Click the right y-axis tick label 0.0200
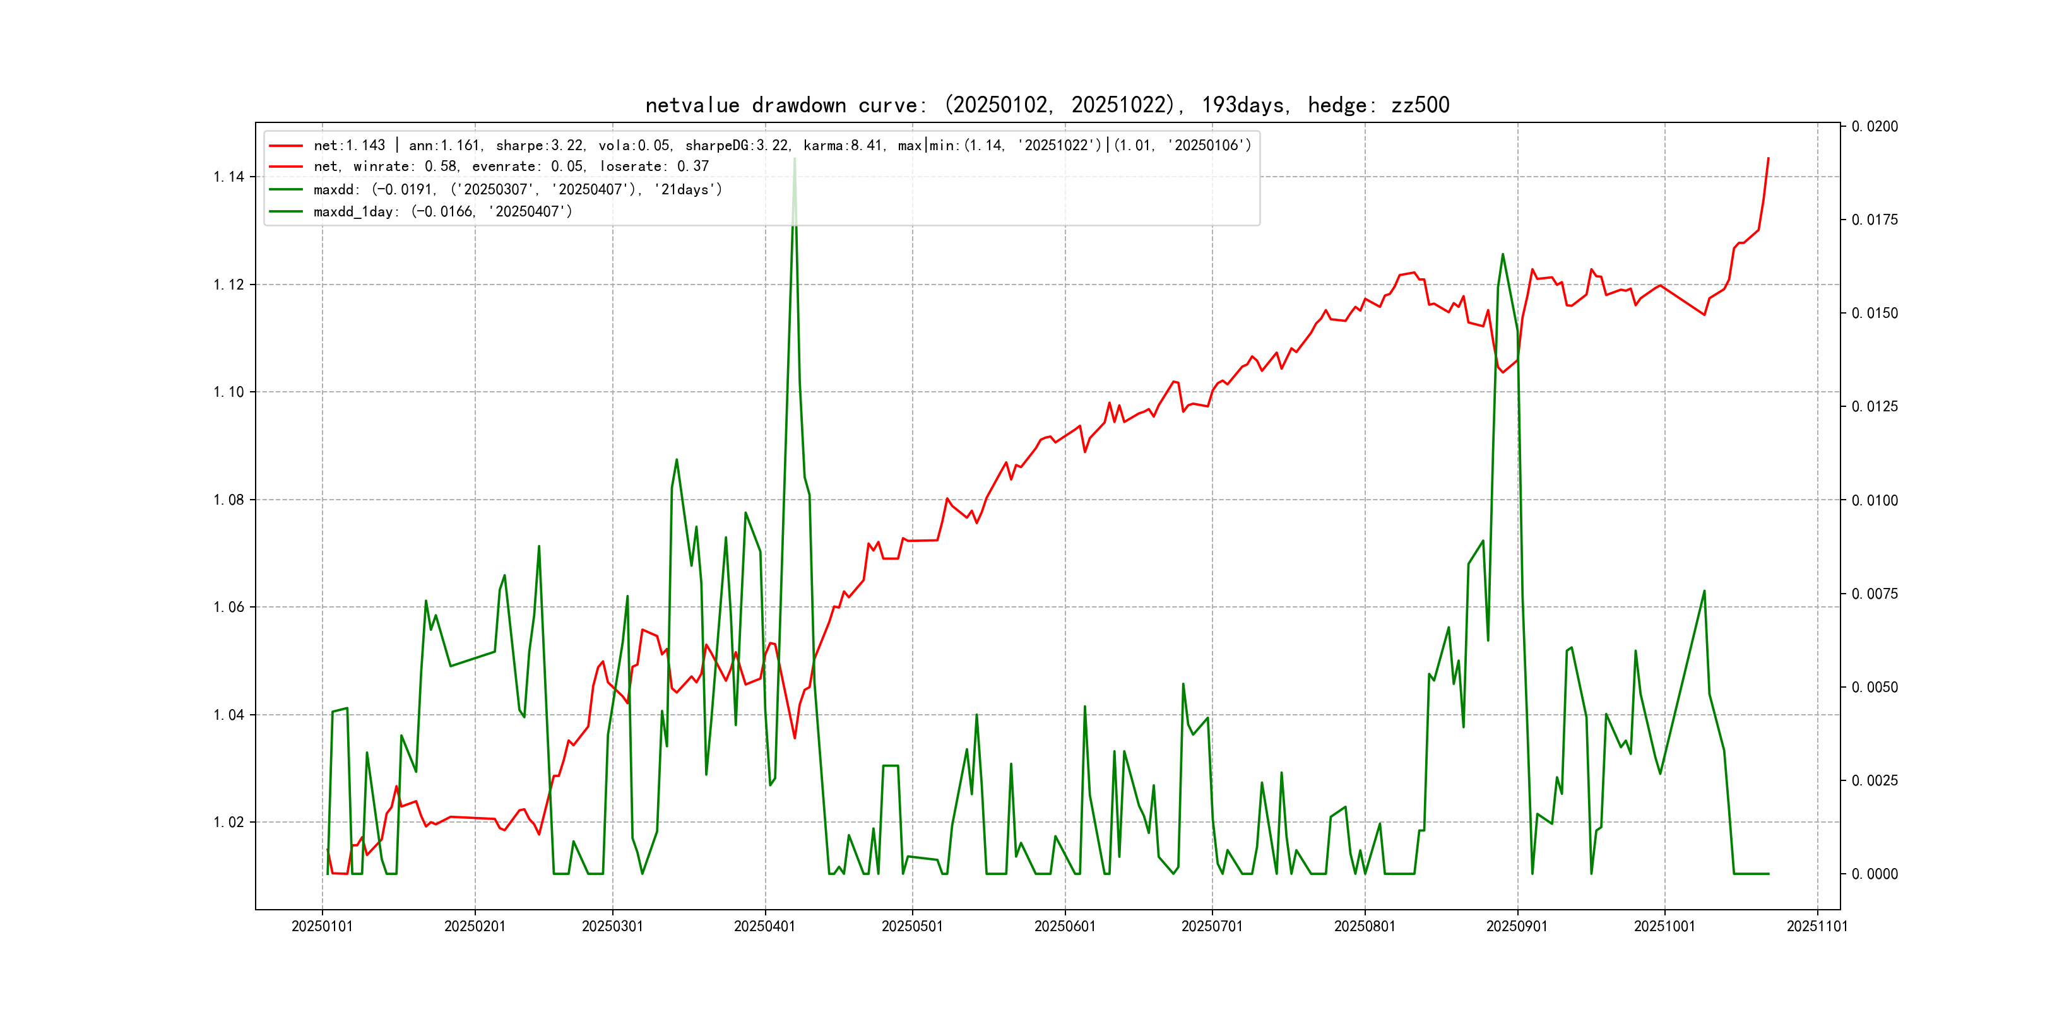 coord(1875,127)
